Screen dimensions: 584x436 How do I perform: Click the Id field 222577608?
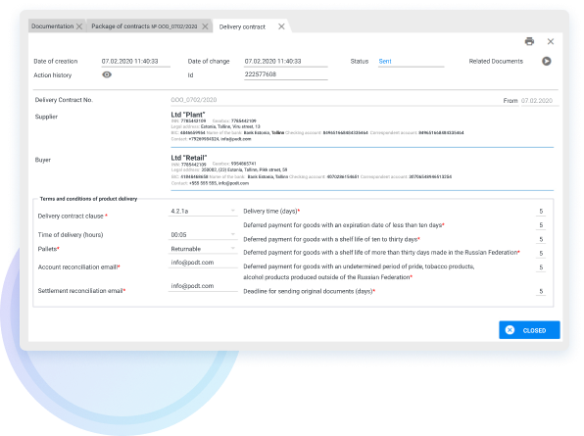point(286,74)
